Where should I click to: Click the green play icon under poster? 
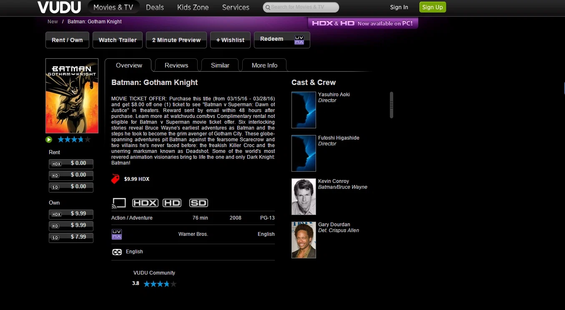tap(49, 140)
